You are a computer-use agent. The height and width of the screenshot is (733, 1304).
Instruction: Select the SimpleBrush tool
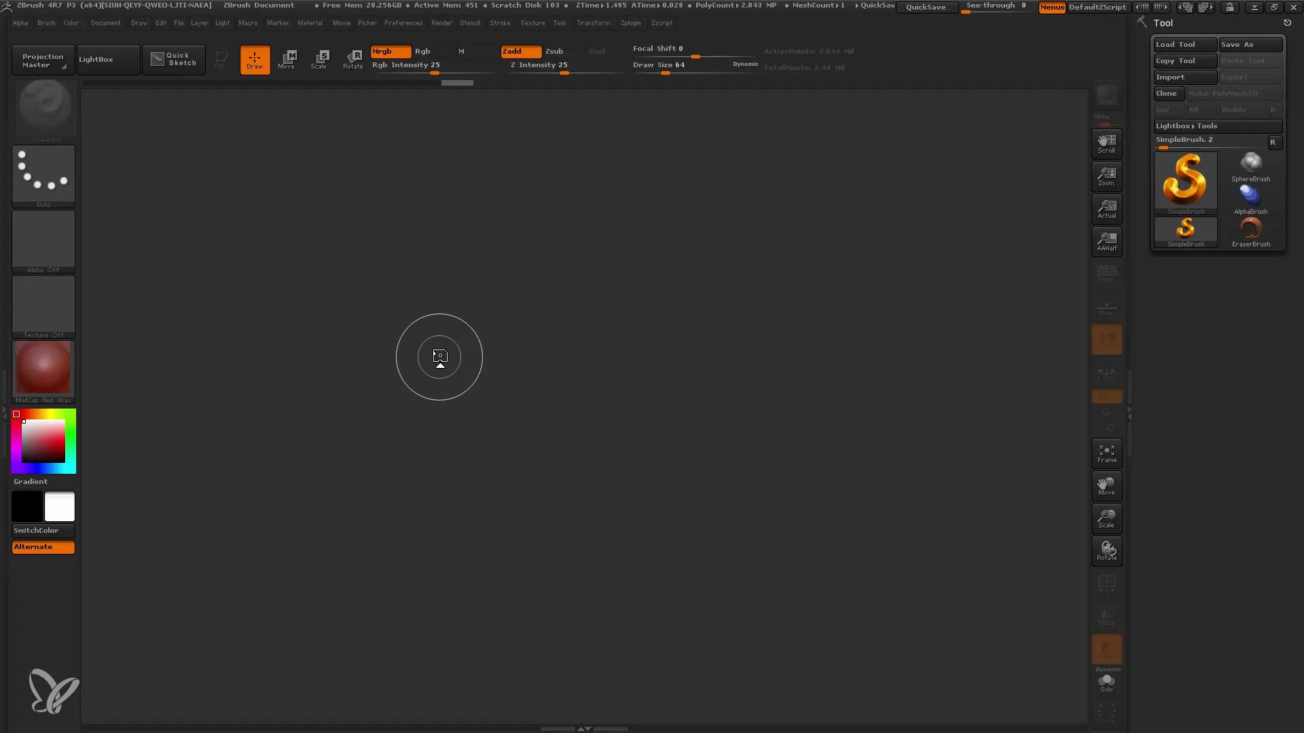coord(1184,179)
